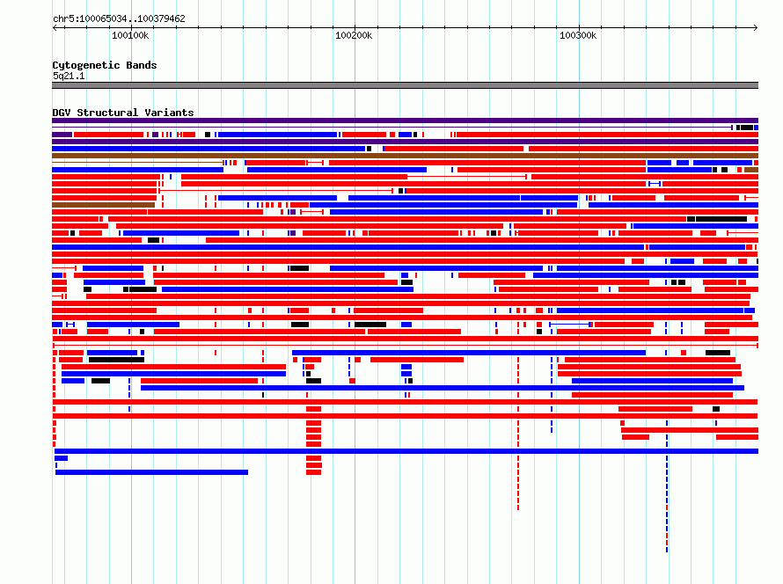
Task: Open the DGV Structural Variants track title
Action: [123, 113]
